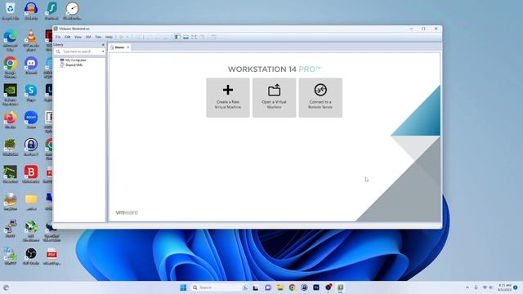Click the Zoom desktop icon
Screen dimensions: 523x294
tap(31, 120)
